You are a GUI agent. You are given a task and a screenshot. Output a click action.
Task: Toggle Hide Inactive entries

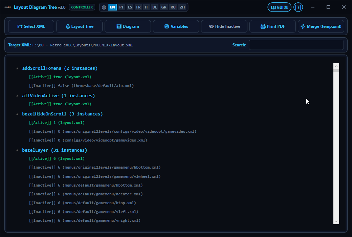tap(224, 26)
